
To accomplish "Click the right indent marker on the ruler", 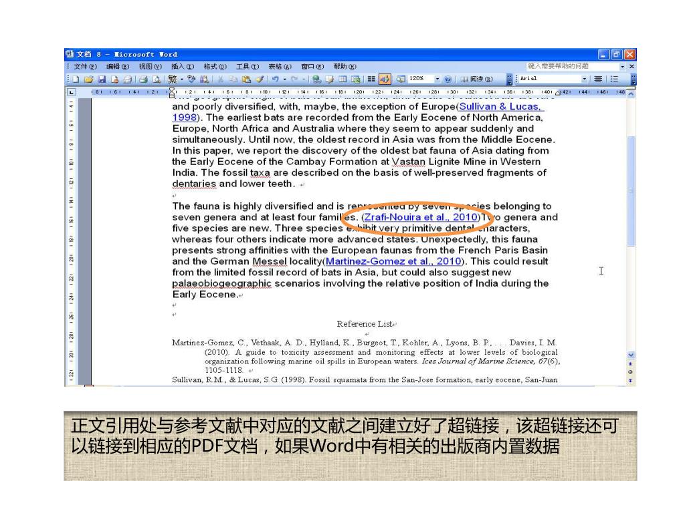I will coord(558,93).
